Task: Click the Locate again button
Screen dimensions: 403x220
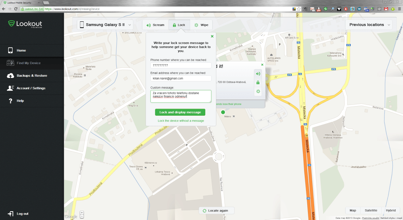Action: click(x=216, y=211)
